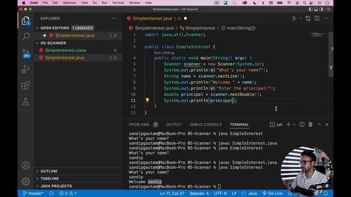Screen dimensions: 351x197
Task: Open the run button dropdown arrow
Action: pos(300,19)
